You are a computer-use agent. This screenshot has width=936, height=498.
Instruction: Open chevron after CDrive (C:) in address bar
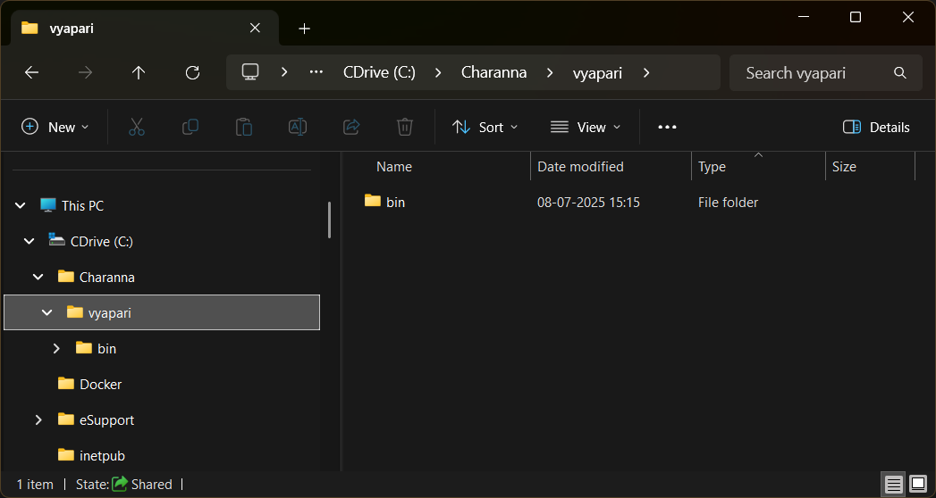[x=439, y=72]
